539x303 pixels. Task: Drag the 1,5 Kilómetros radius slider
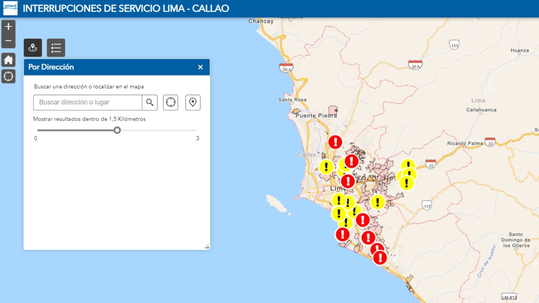click(x=117, y=130)
